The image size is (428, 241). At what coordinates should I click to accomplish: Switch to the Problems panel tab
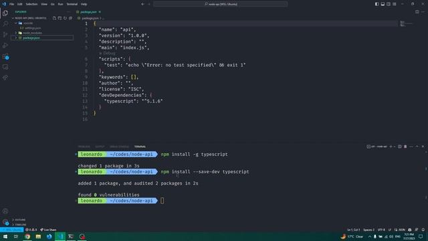pos(84,147)
